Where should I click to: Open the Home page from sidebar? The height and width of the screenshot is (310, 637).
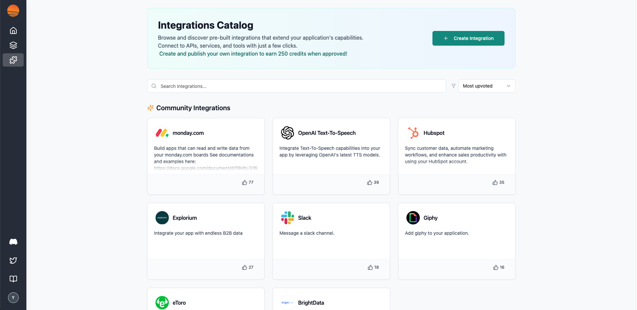(x=13, y=31)
